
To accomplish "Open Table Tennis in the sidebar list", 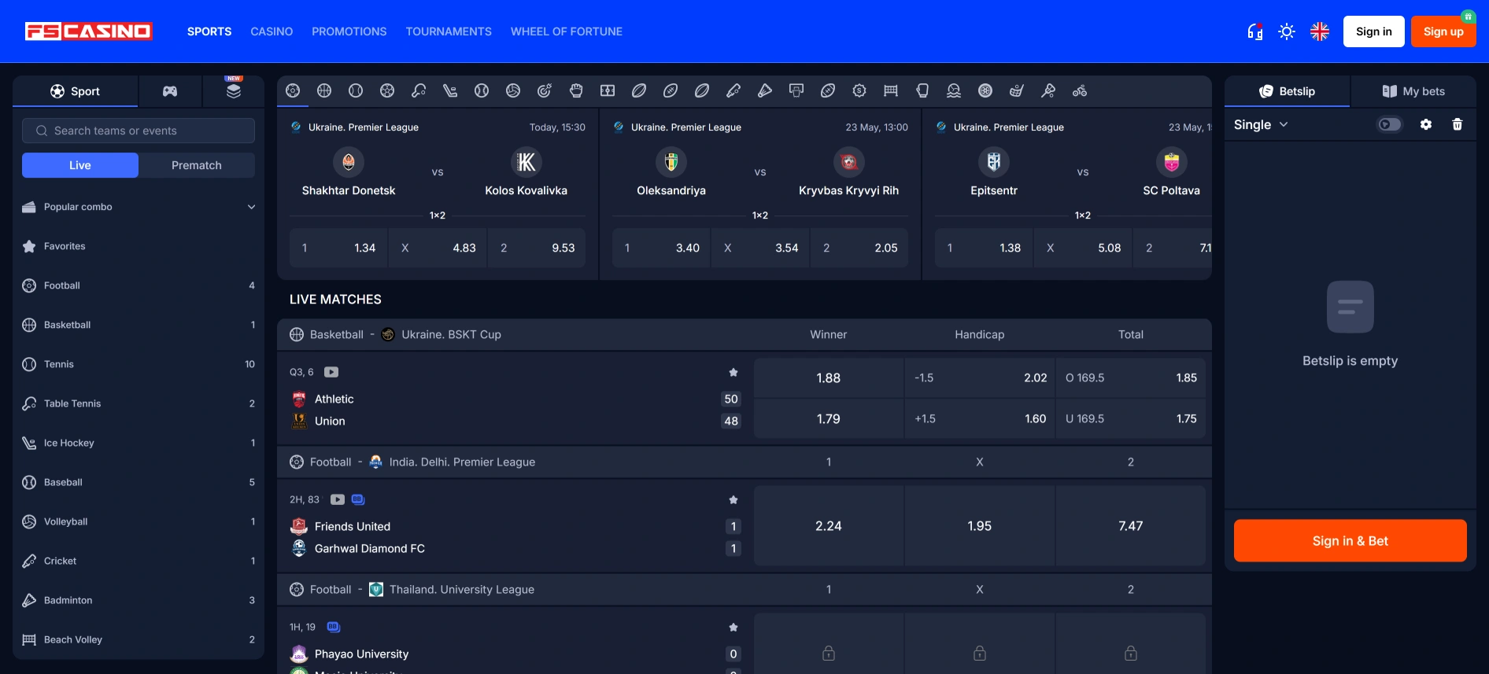I will click(139, 403).
